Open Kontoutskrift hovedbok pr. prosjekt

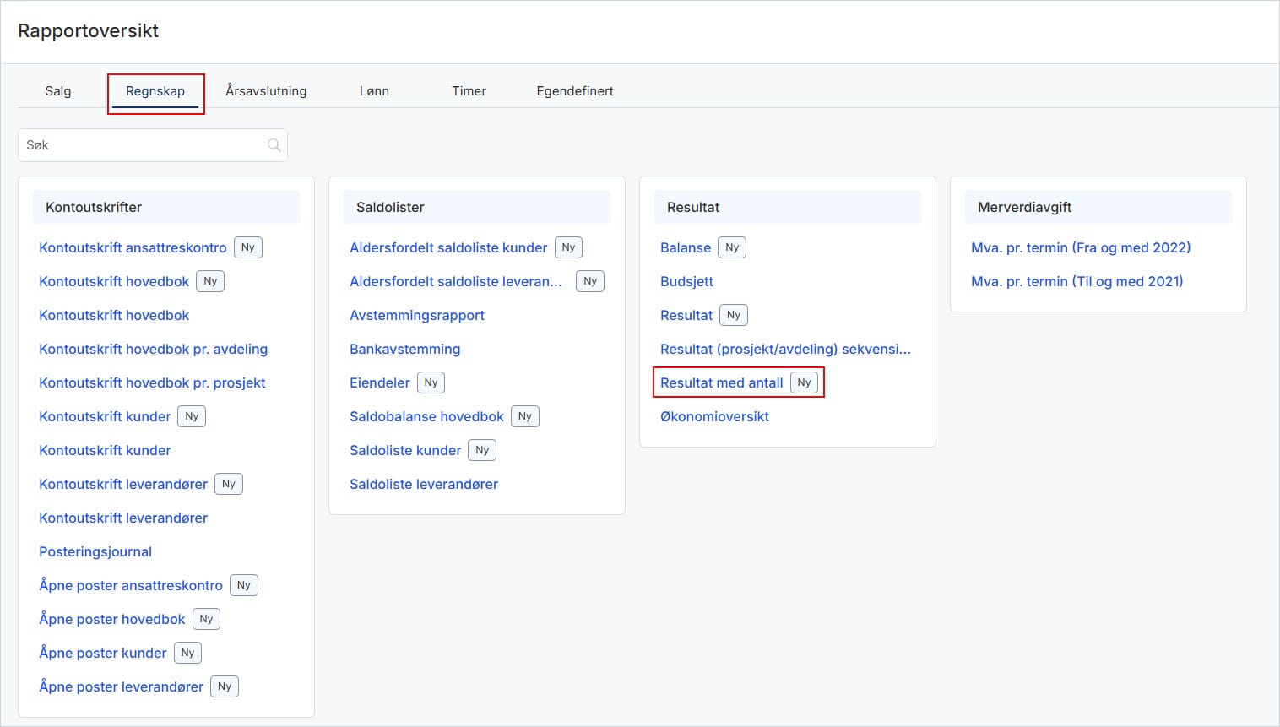pos(152,382)
